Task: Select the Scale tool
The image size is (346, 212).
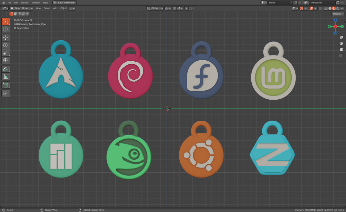Action: pyautogui.click(x=6, y=52)
